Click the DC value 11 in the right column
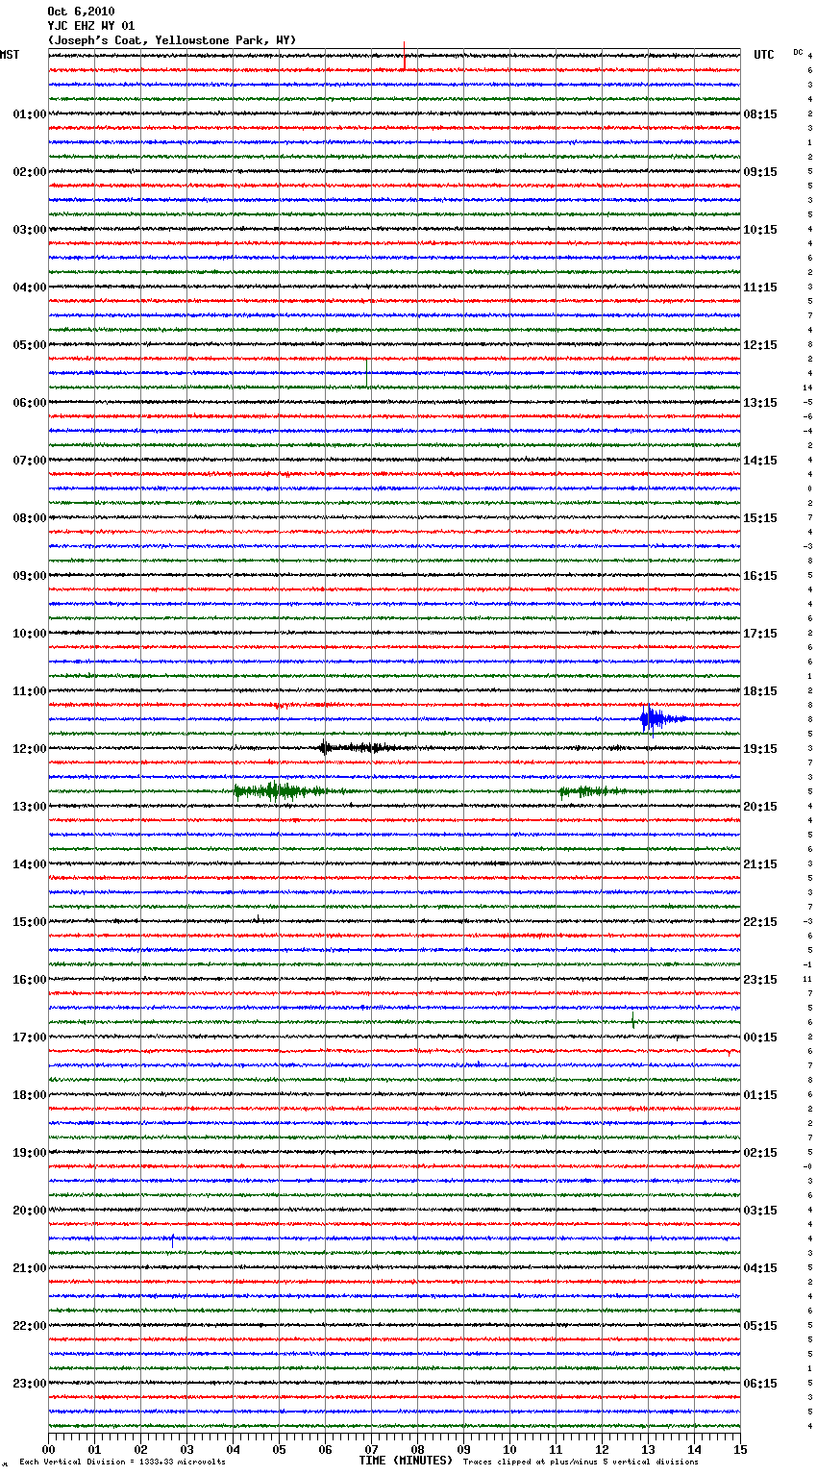Image resolution: width=817 pixels, height=1475 pixels. (808, 979)
